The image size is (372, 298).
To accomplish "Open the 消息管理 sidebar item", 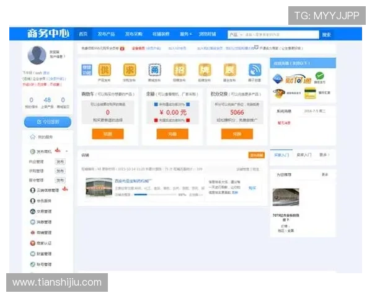I will point(41,222).
